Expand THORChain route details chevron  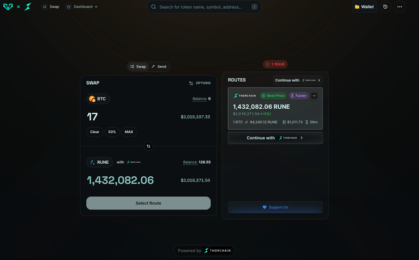314,96
